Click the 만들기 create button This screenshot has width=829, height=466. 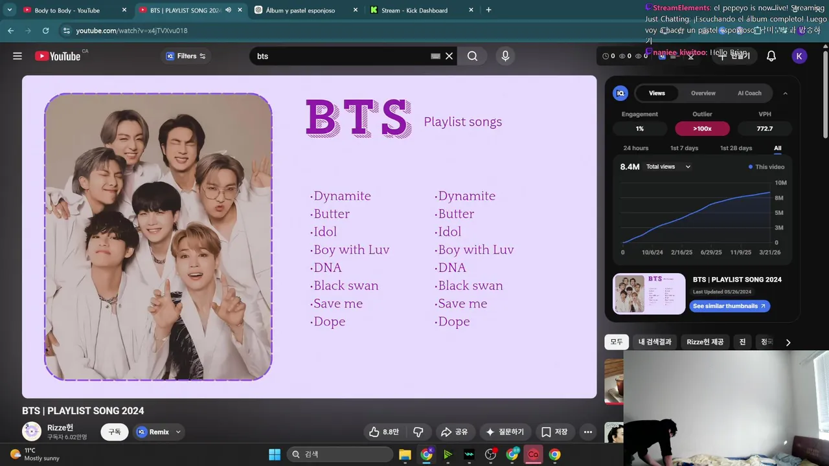[x=734, y=56]
